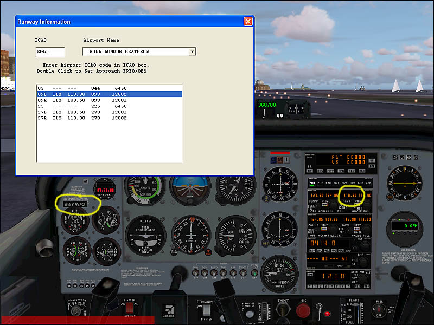
Task: Open the Airport Name dropdown arrow
Action: click(x=192, y=51)
